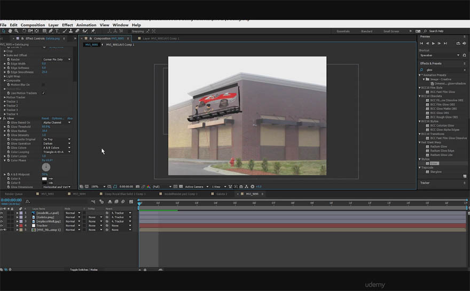Select the Pan Behind anchor tool
Viewport: 470px width, 291px height.
(36, 31)
